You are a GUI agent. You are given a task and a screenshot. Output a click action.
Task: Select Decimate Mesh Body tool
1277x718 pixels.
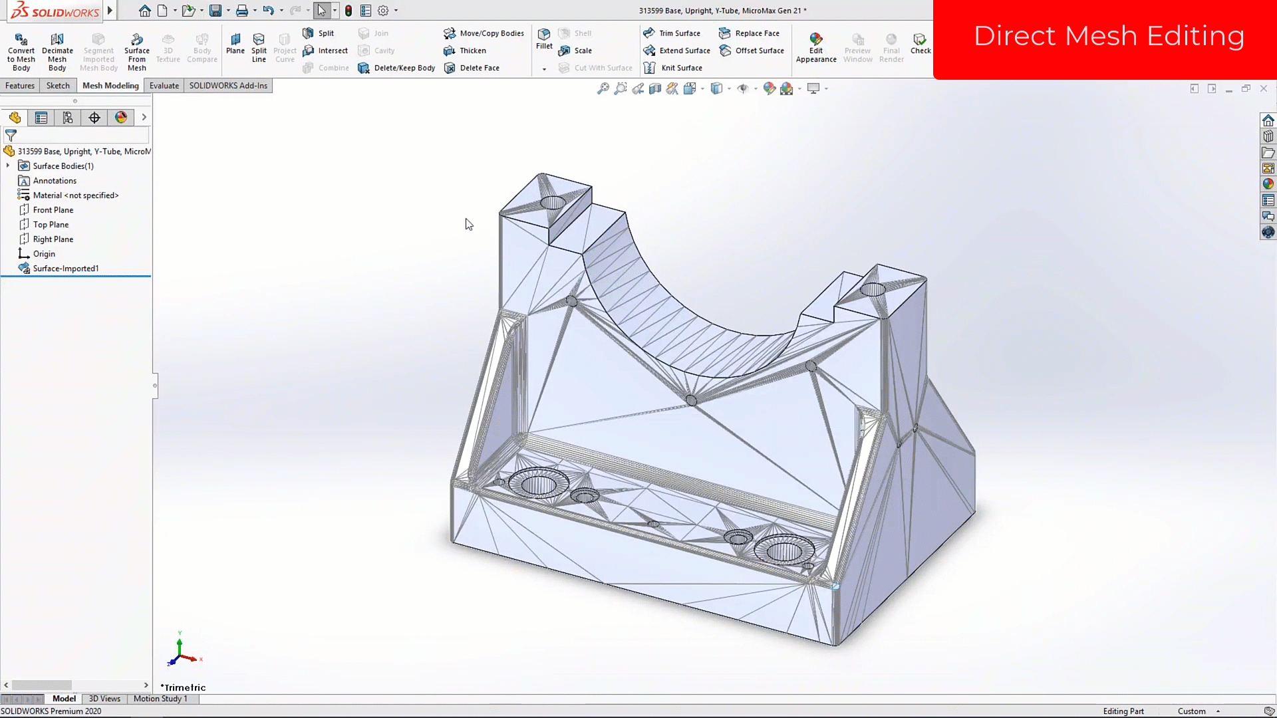pos(57,51)
